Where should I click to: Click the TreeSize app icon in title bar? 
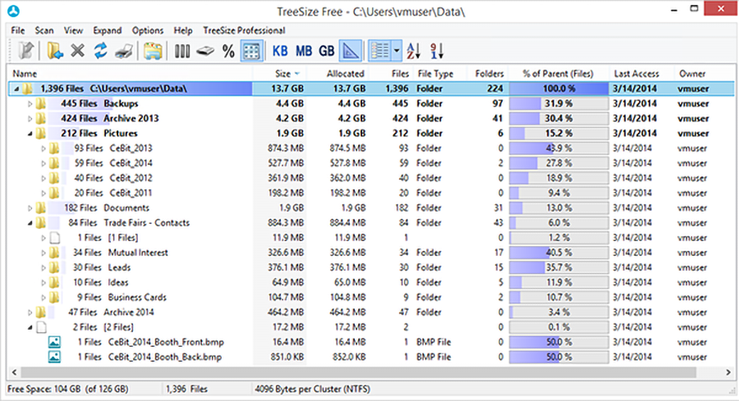click(13, 11)
